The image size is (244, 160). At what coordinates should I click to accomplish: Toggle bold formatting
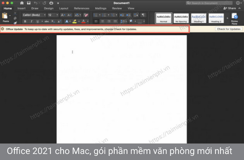pyautogui.click(x=25, y=21)
